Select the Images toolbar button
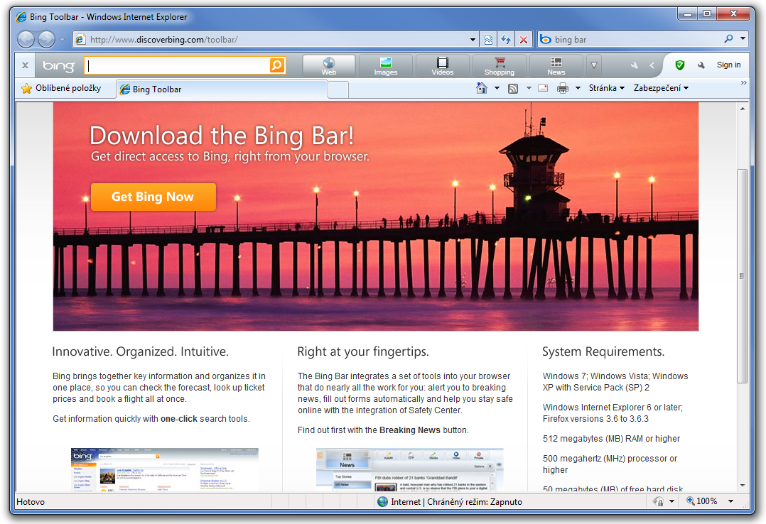 tap(386, 65)
